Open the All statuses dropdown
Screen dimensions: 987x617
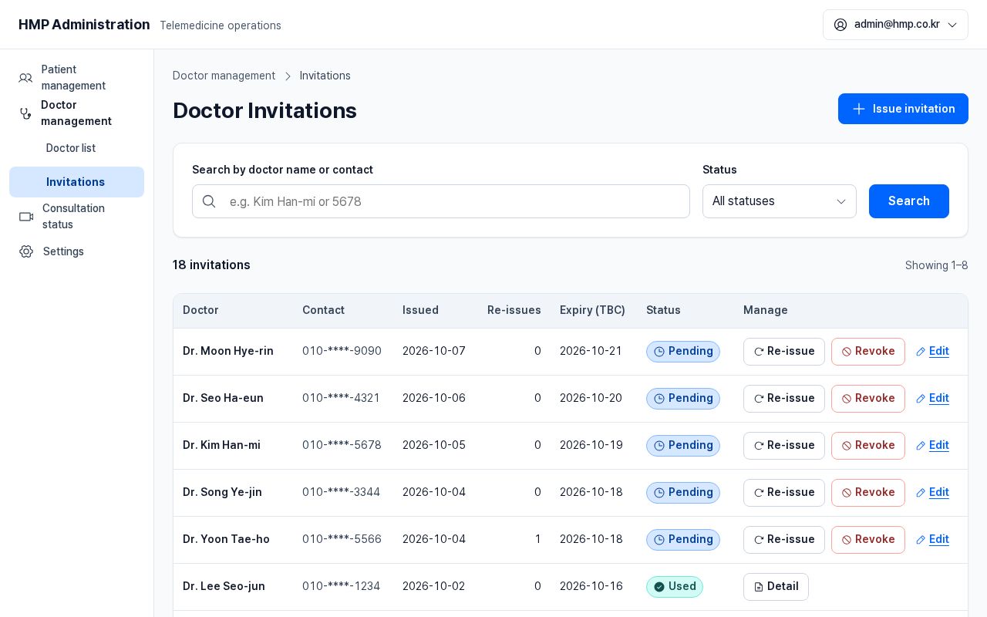point(780,201)
